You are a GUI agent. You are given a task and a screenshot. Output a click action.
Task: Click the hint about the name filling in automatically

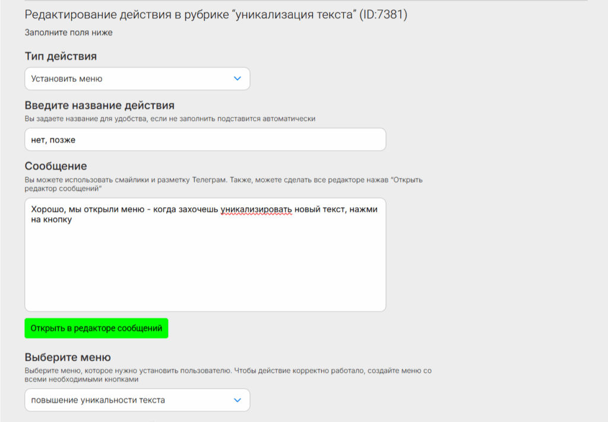point(170,118)
